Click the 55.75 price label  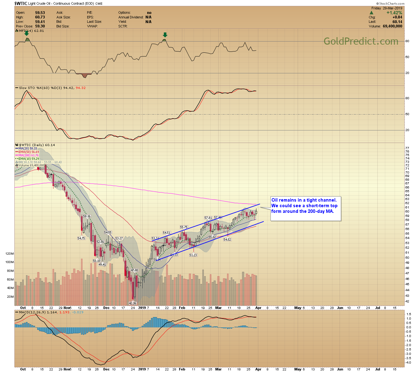[x=184, y=227]
